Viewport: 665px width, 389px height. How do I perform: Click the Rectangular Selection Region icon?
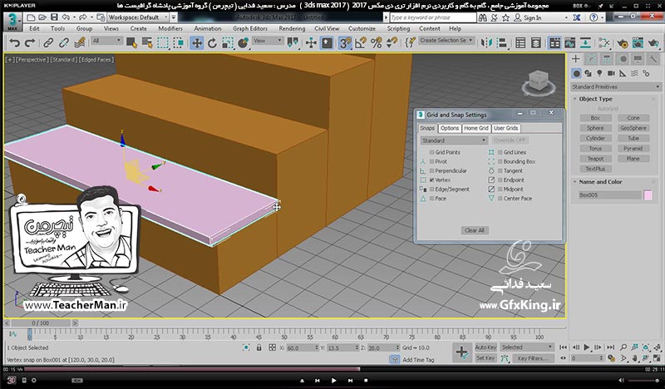163,43
